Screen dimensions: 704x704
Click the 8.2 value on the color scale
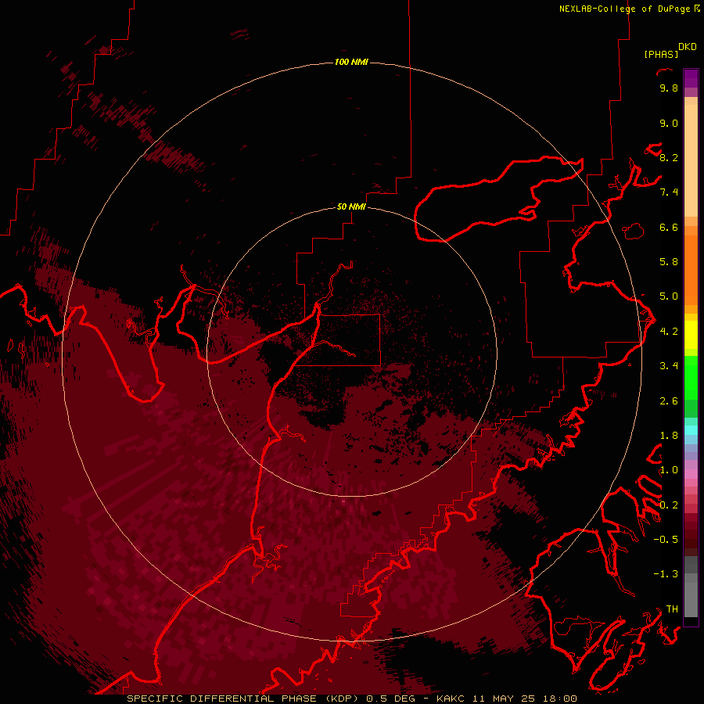click(x=669, y=157)
